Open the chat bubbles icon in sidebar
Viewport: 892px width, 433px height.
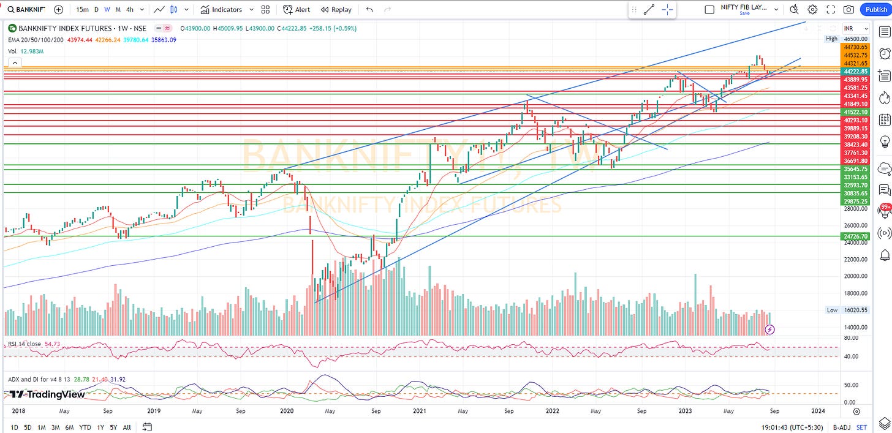884,189
